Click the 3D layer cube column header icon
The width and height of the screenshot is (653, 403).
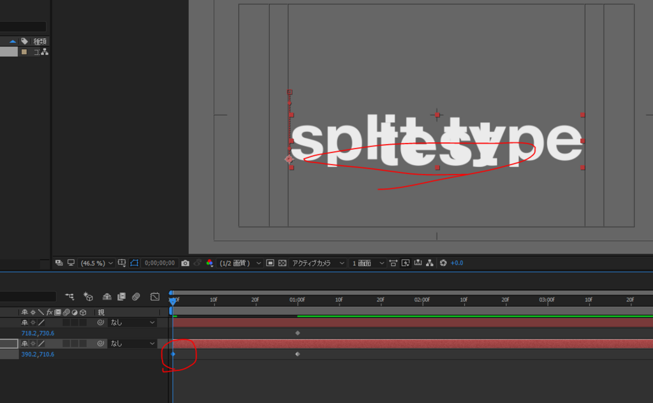[x=83, y=312]
